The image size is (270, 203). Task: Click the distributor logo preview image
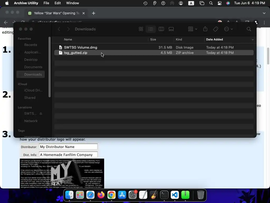tap(62, 173)
